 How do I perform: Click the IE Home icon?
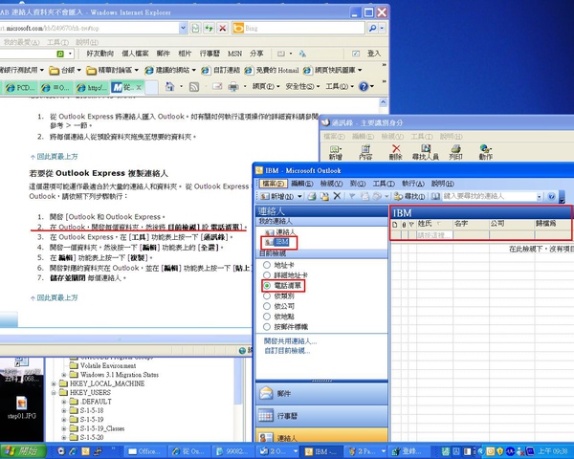click(x=169, y=87)
